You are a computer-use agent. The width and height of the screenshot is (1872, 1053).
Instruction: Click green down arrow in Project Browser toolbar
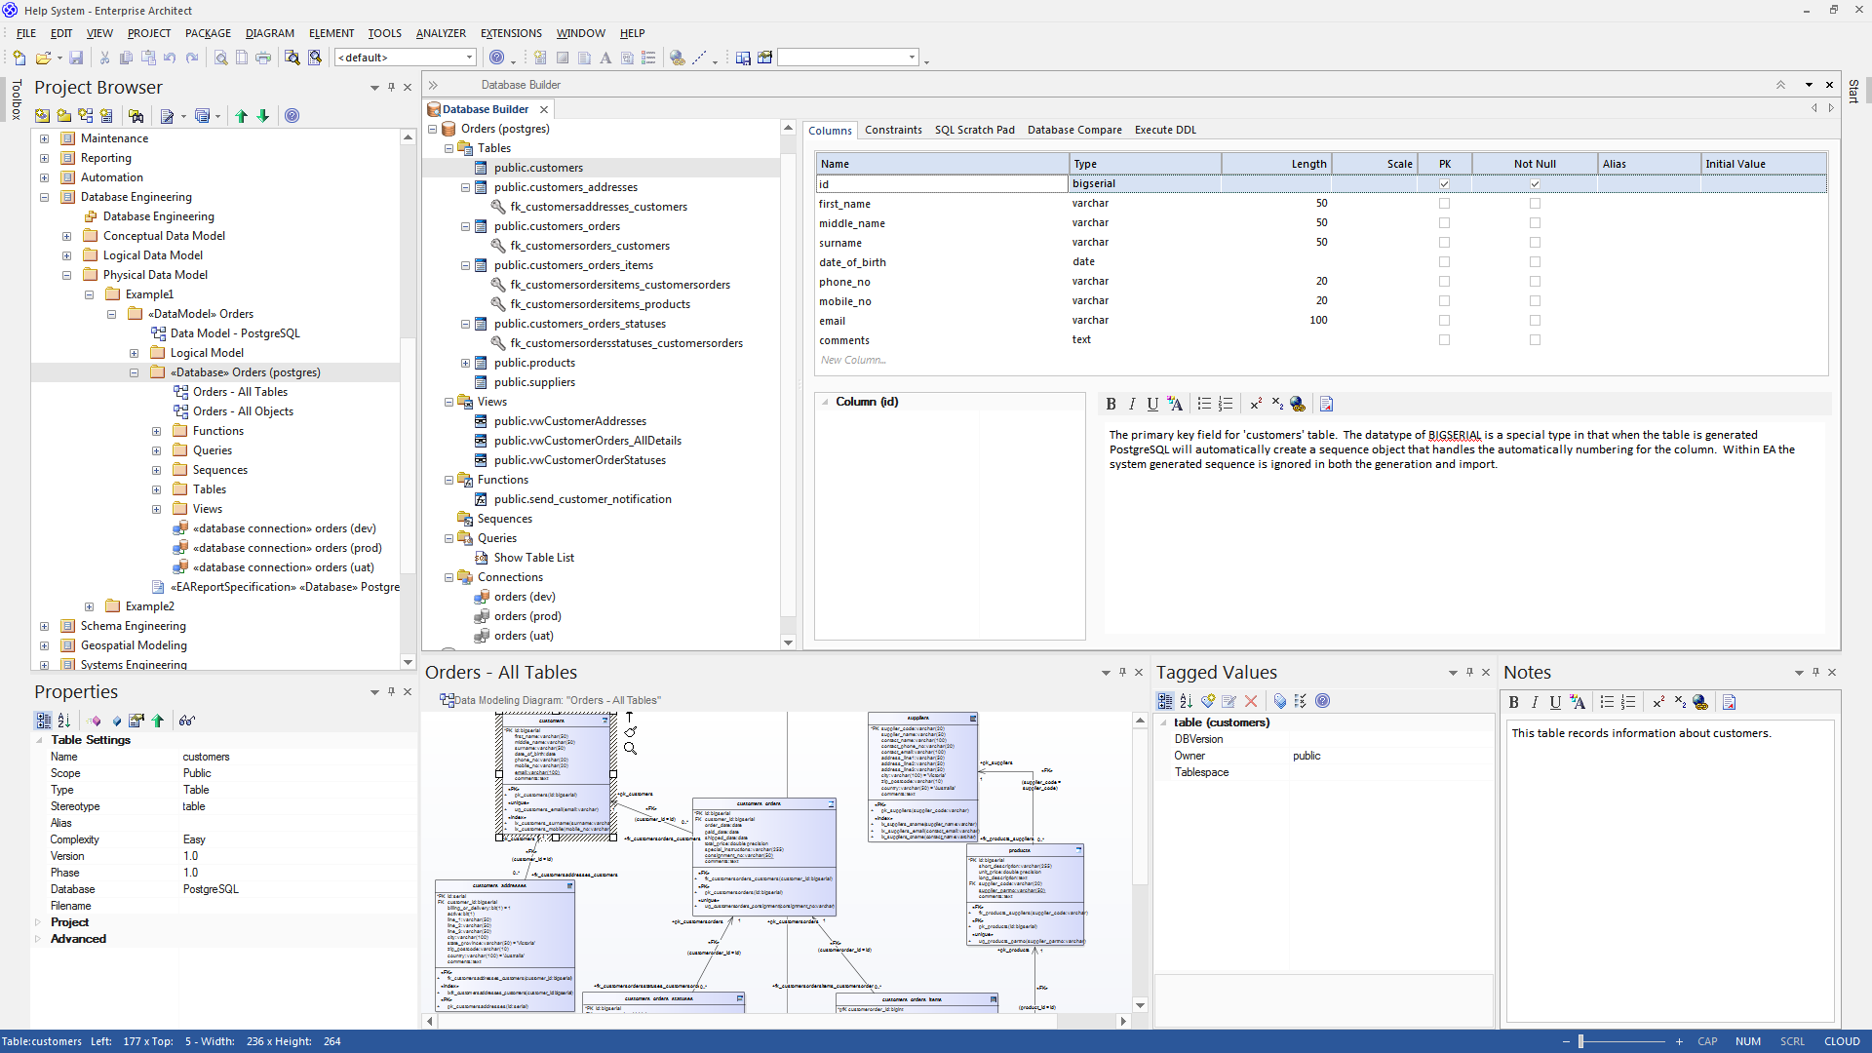[263, 116]
